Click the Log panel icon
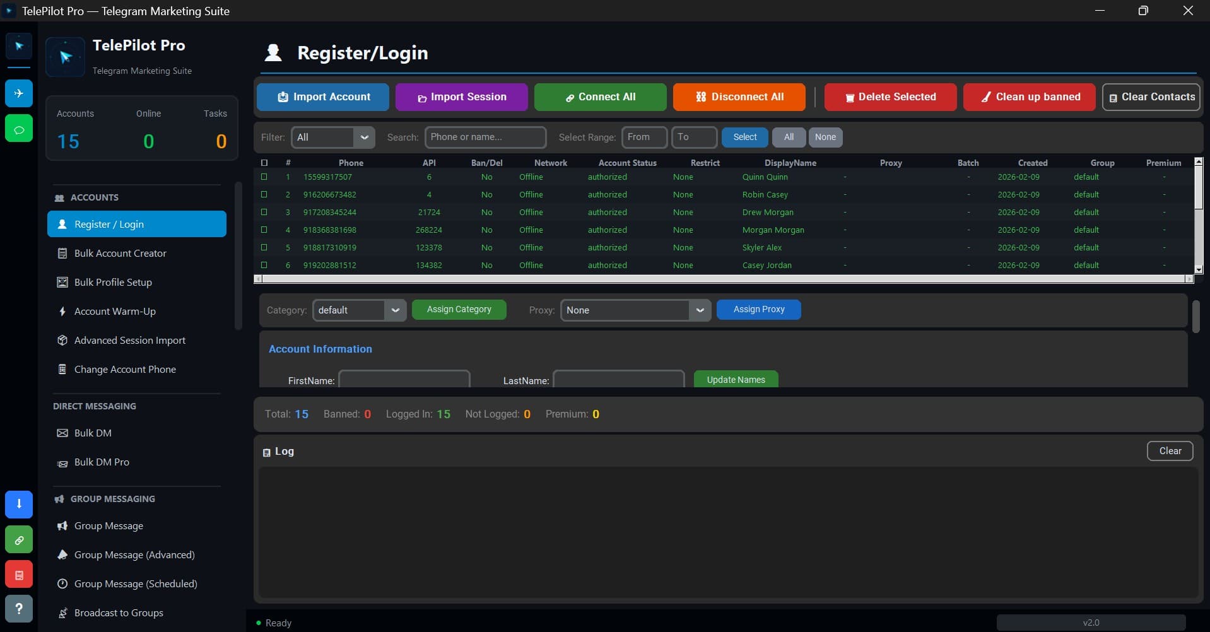Viewport: 1210px width, 632px height. tap(266, 452)
